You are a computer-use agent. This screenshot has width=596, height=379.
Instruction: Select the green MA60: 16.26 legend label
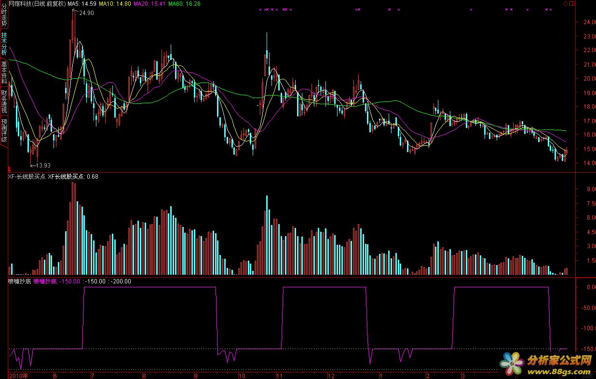(184, 3)
